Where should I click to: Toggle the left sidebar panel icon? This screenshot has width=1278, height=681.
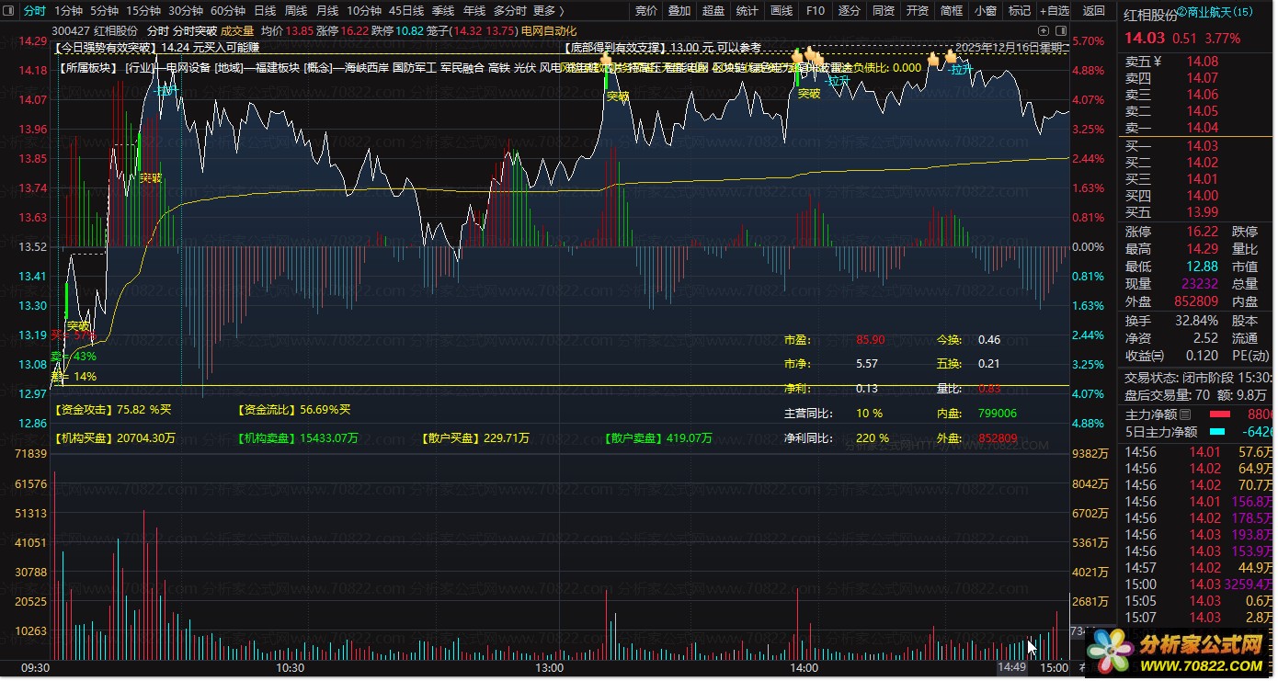(x=9, y=11)
